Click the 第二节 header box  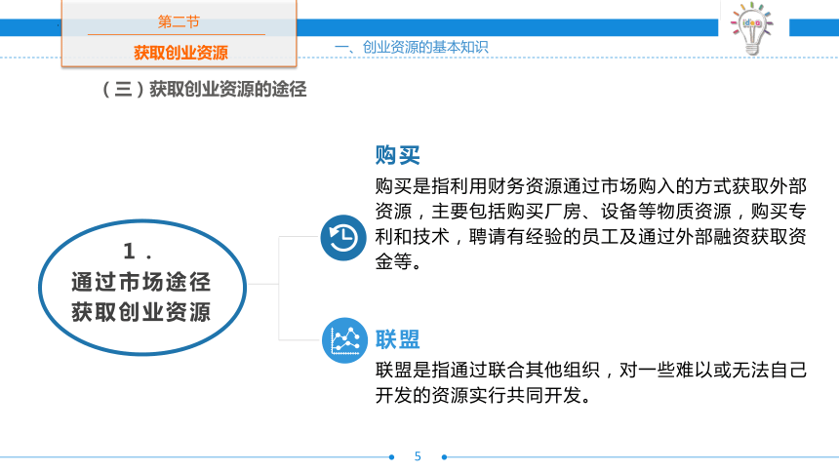pyautogui.click(x=179, y=34)
